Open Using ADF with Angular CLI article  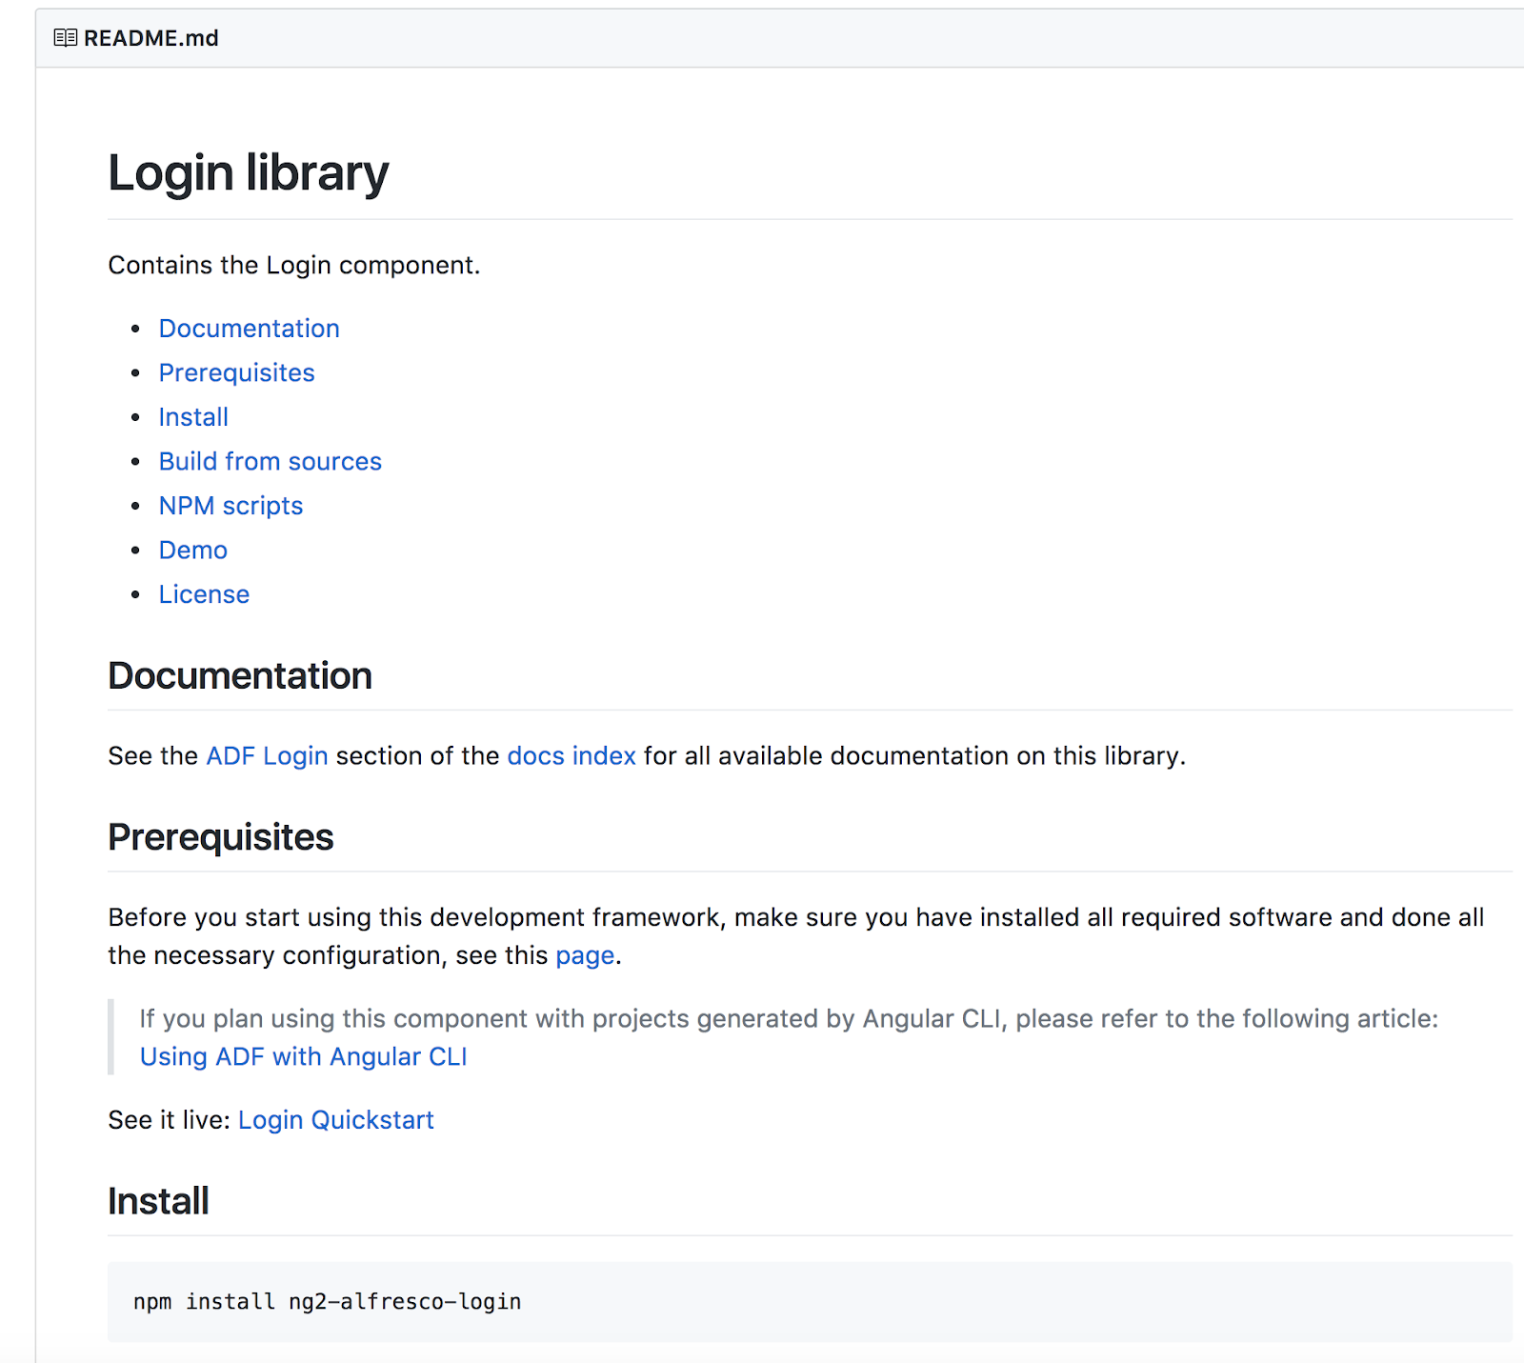(x=303, y=1057)
